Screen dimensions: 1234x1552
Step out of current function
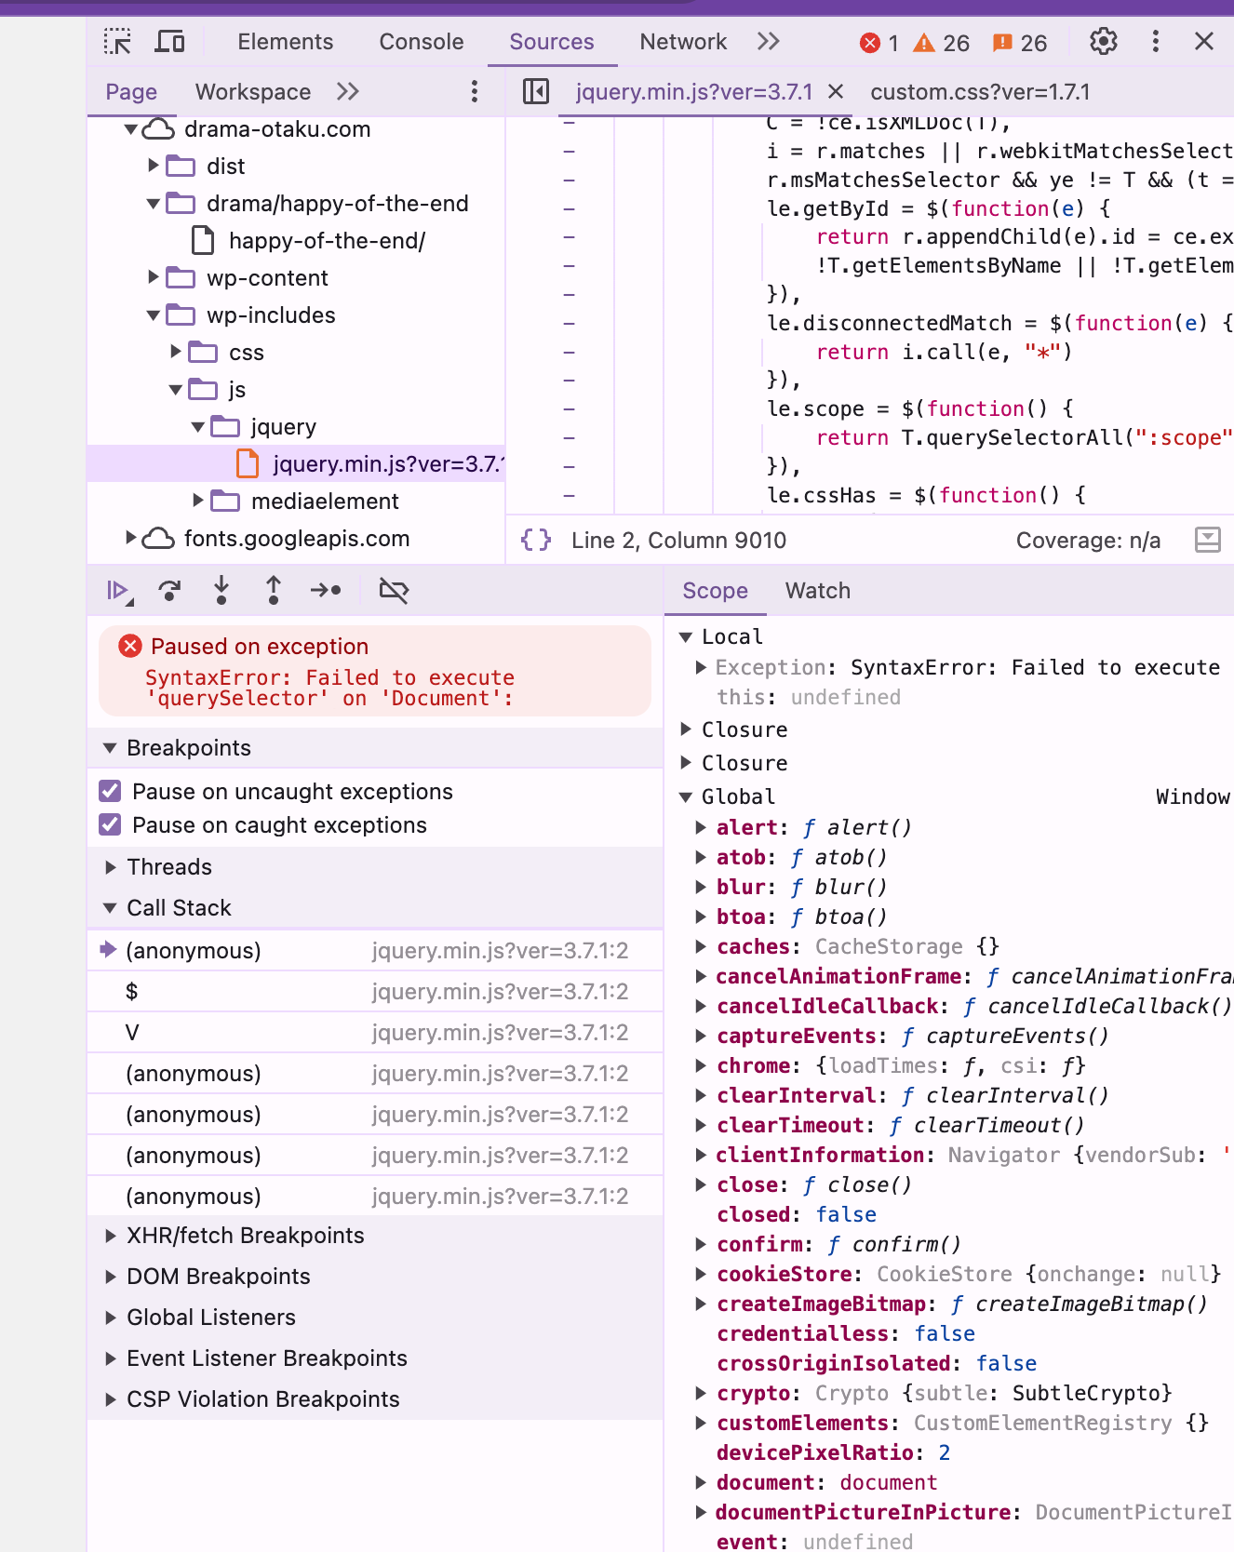(274, 591)
